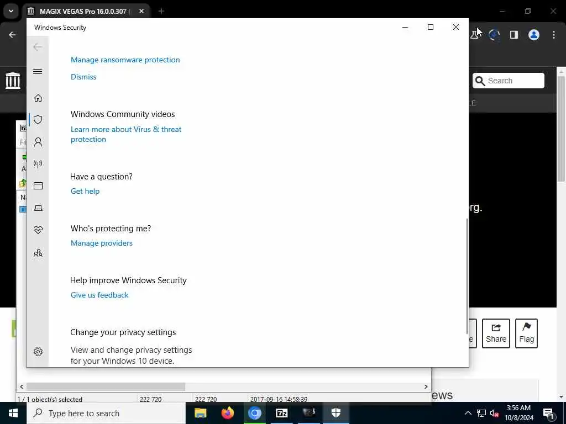This screenshot has height=424, width=566.
Task: Click the right arrow of 7-Zip horizontal scrollbar
Action: point(426,386)
